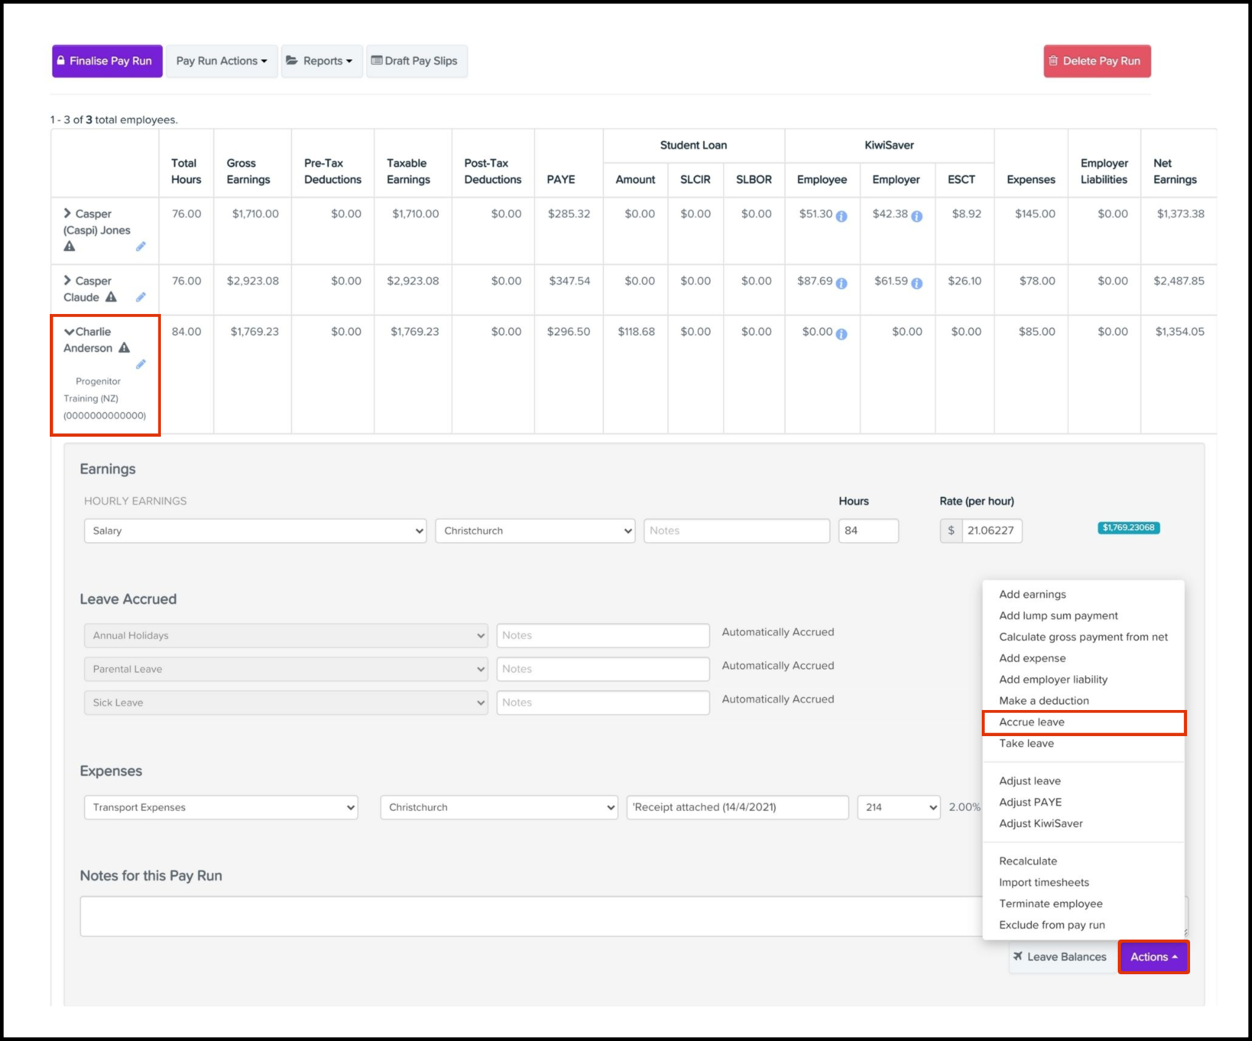Click info icon next to $51.30 KiwiSaver employee
Screen dimensions: 1252x1041
(x=842, y=216)
